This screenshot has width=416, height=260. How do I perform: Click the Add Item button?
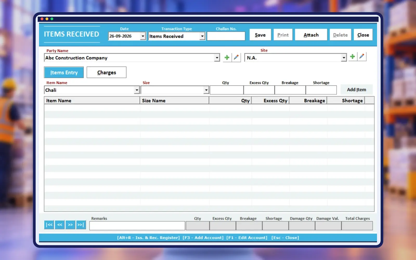(x=356, y=89)
